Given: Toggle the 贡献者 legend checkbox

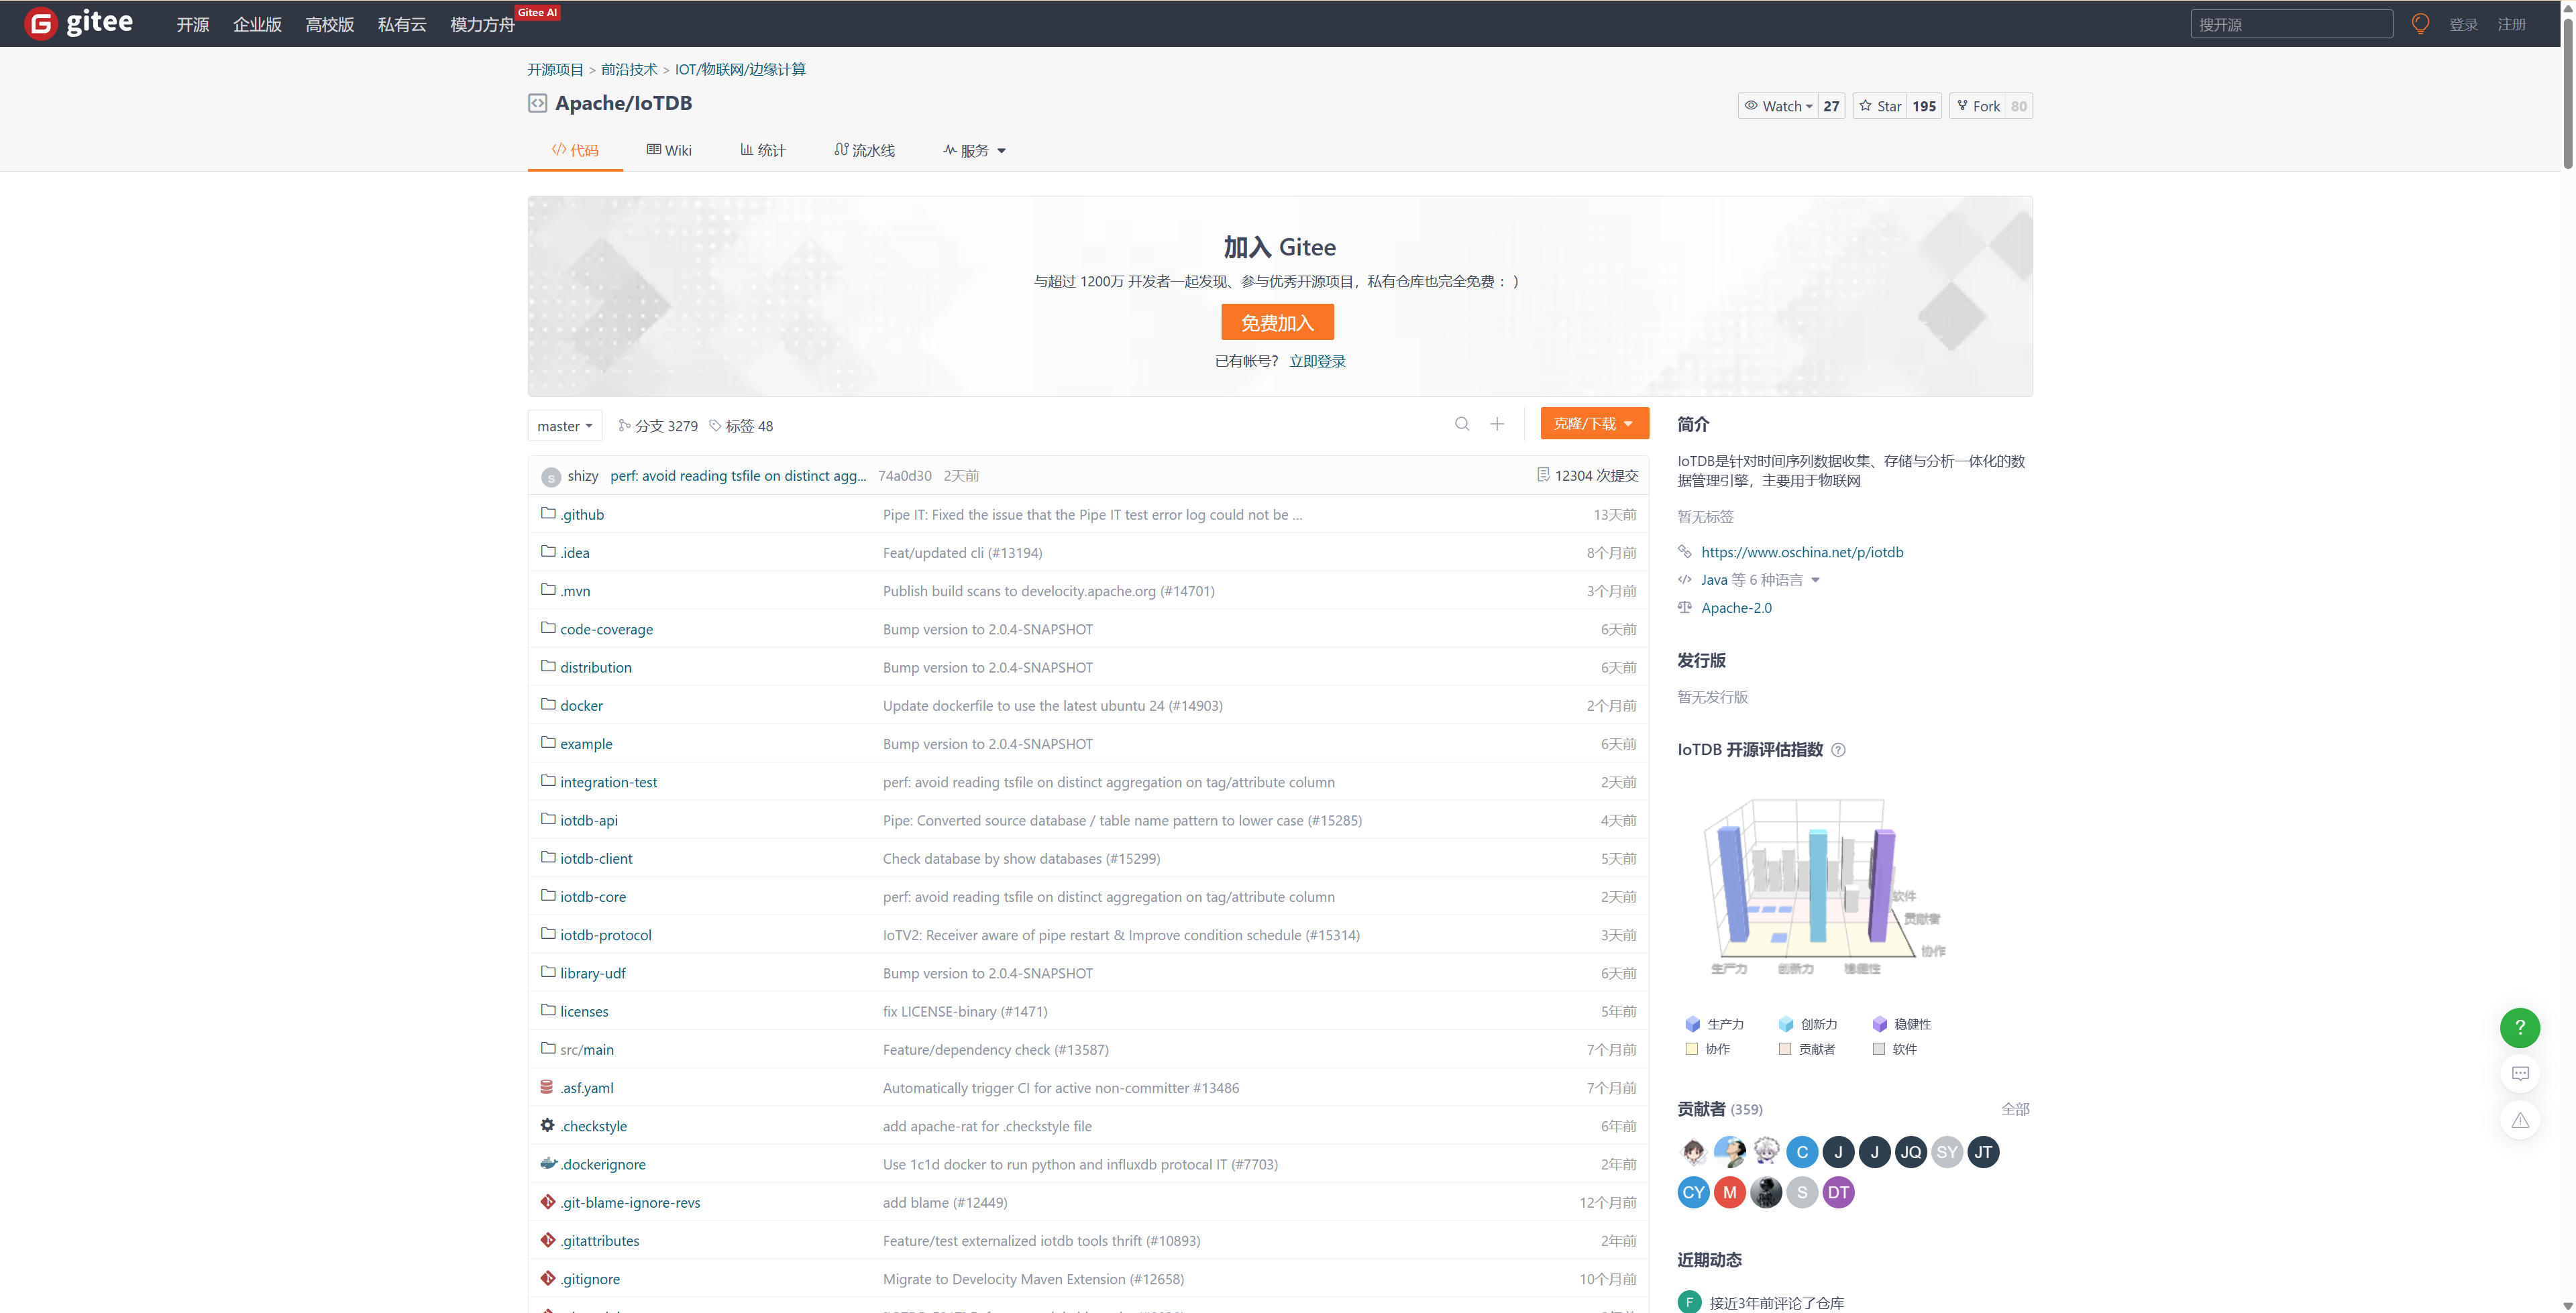Looking at the screenshot, I should (x=1785, y=1049).
